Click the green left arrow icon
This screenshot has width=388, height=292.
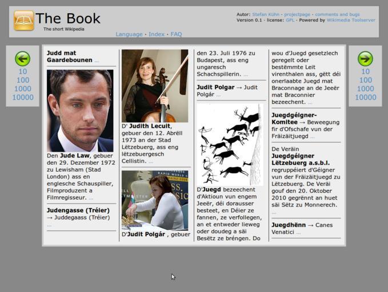pos(22,58)
